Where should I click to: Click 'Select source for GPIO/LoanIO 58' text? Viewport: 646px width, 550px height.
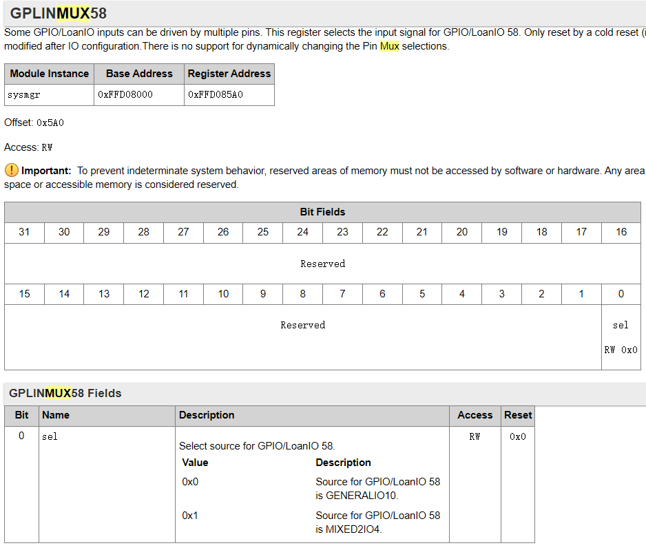257,446
